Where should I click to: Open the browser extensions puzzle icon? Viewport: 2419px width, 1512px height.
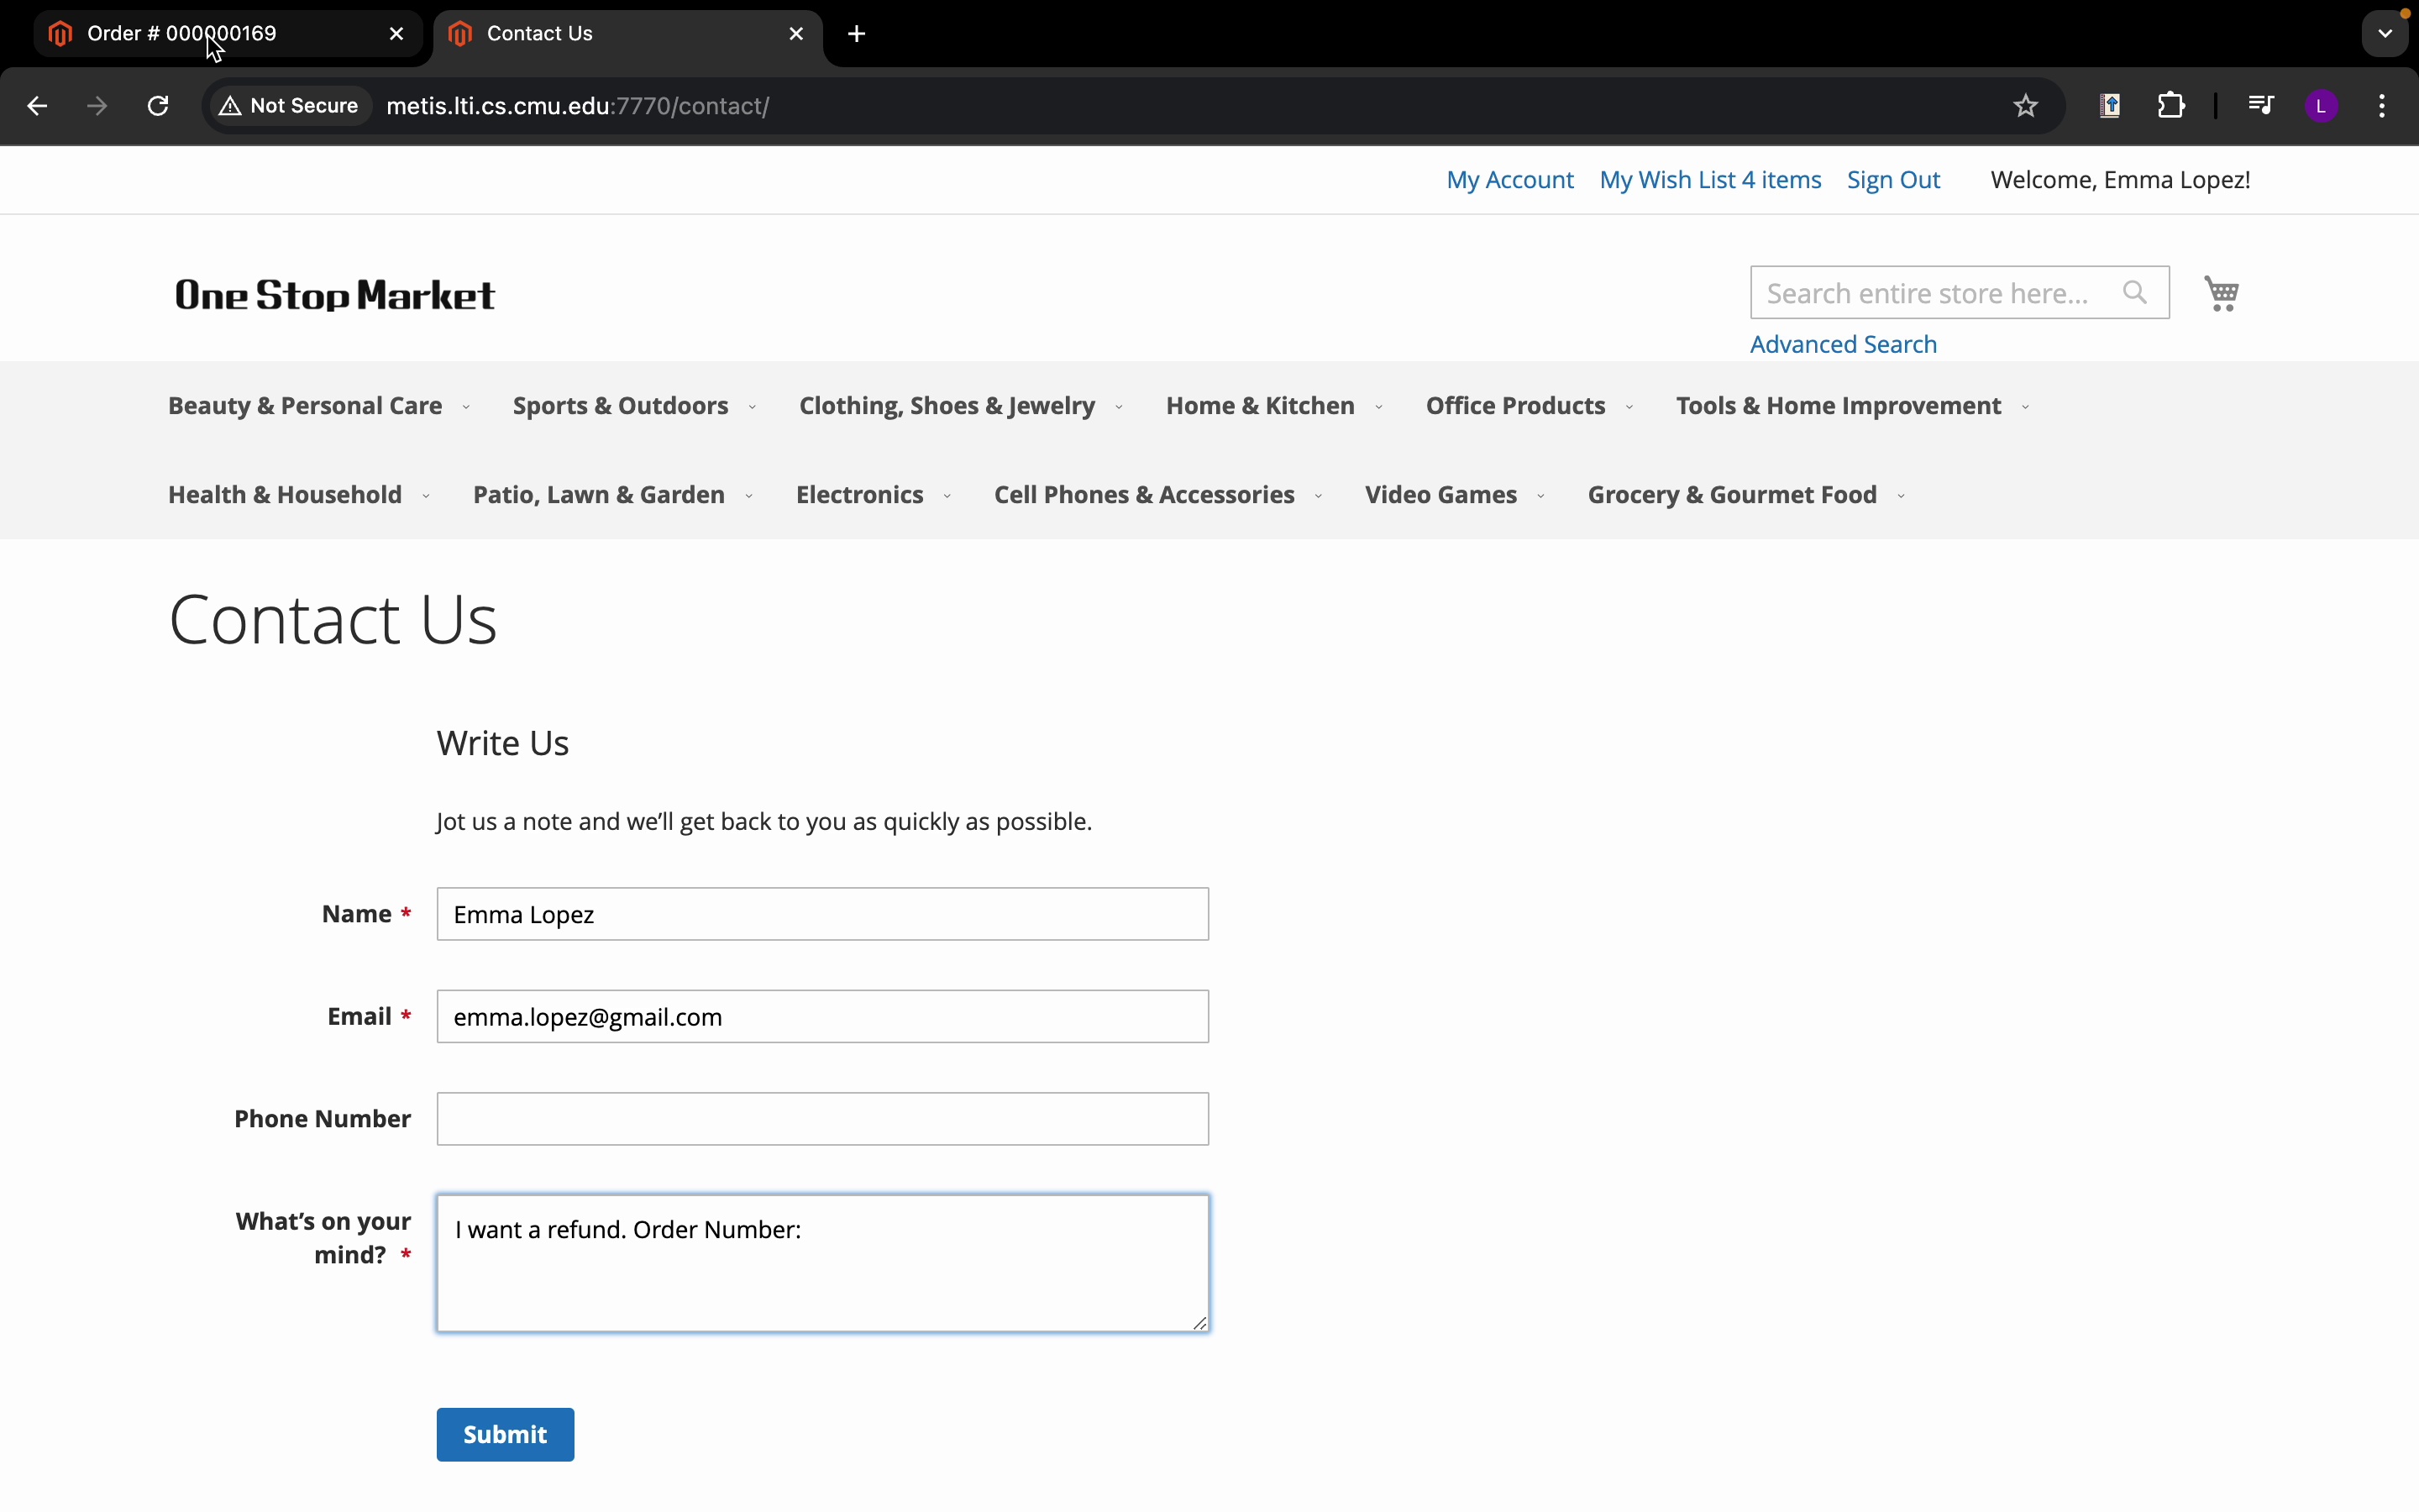point(2171,106)
